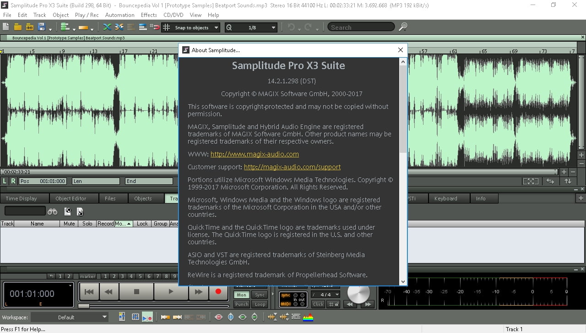Click the import track list document icon
Image resolution: width=586 pixels, height=333 pixels.
(80, 211)
